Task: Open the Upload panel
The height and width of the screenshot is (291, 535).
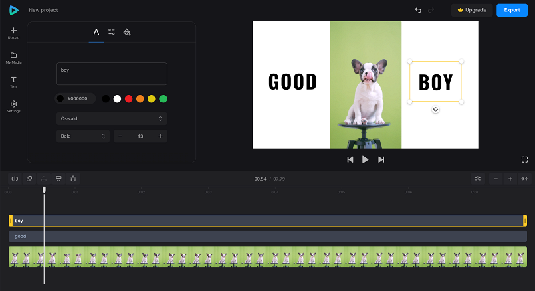Action: pyautogui.click(x=13, y=33)
